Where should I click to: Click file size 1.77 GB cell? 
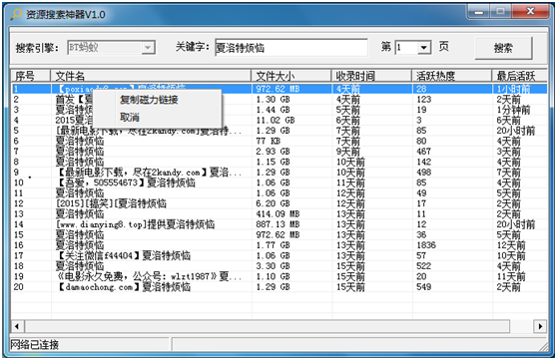click(273, 245)
